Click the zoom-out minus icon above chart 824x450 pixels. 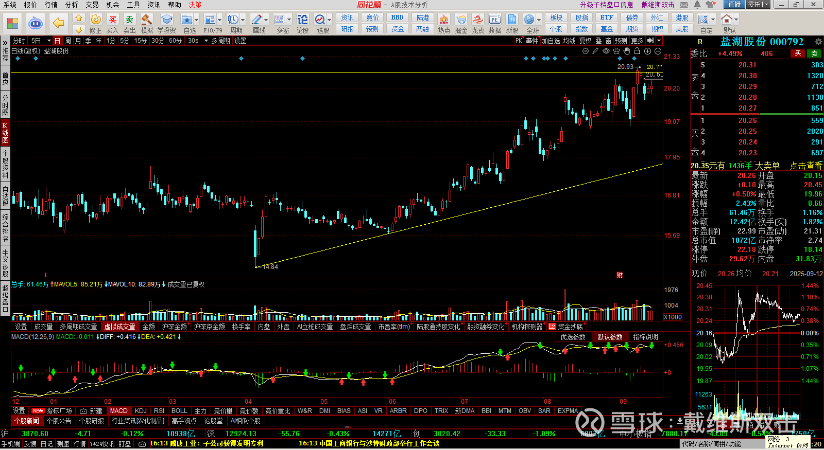[658, 51]
